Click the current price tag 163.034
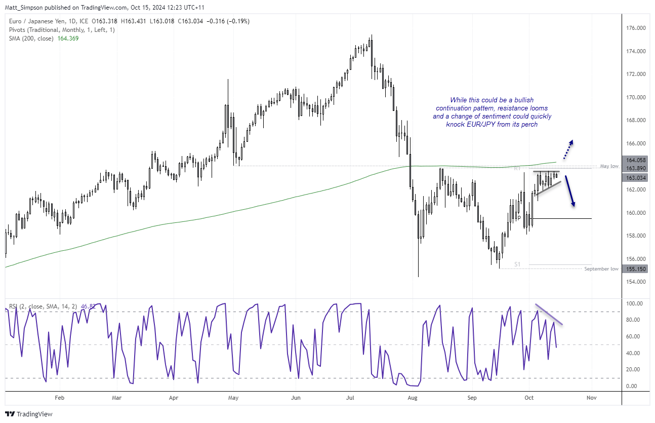The image size is (655, 423). tap(634, 178)
